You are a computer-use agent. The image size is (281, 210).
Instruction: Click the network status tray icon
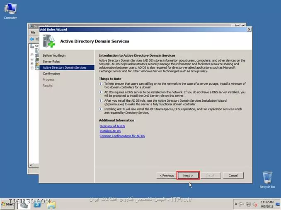pos(248,204)
